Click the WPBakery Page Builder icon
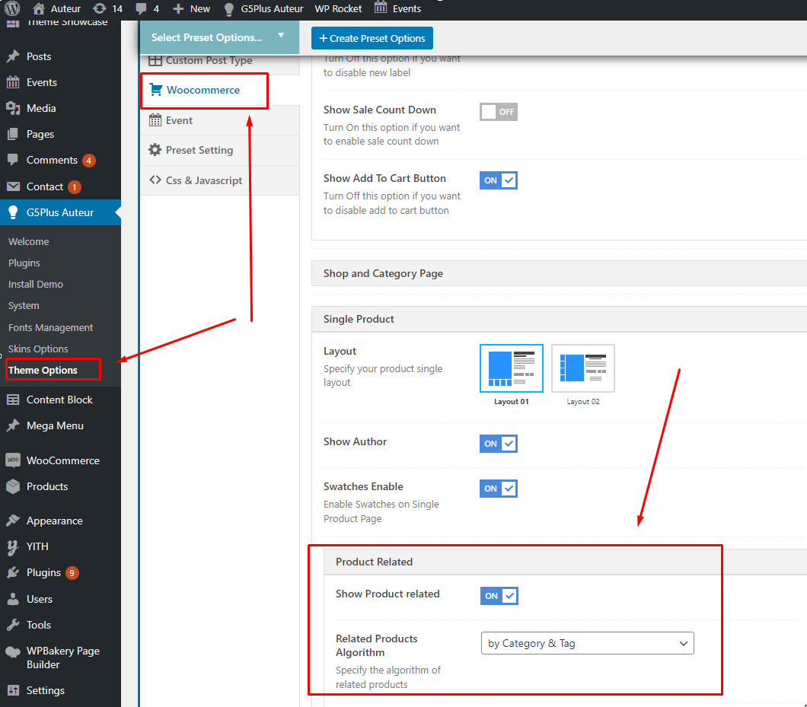 coord(13,651)
